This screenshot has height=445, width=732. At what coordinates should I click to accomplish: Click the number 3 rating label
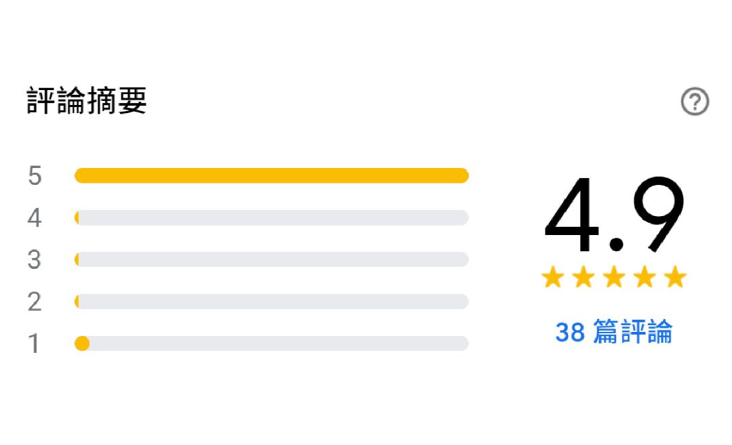35,260
